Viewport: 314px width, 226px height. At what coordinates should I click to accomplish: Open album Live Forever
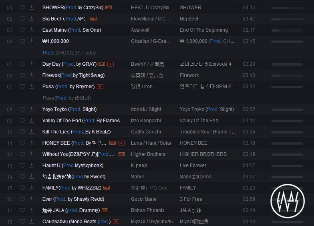[193, 165]
